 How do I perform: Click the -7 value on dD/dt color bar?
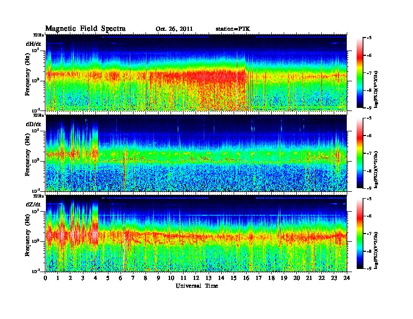click(x=369, y=153)
